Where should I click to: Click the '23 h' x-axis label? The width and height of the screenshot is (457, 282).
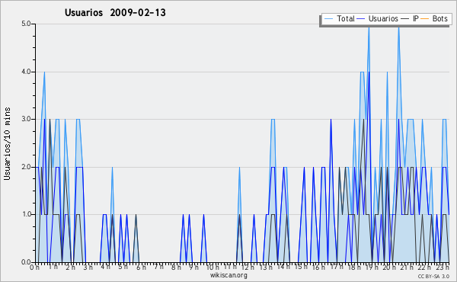click(443, 268)
